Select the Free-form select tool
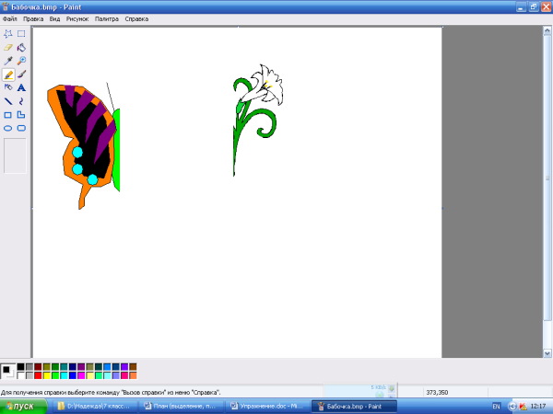Screen dimensions: 553x414 point(8,33)
